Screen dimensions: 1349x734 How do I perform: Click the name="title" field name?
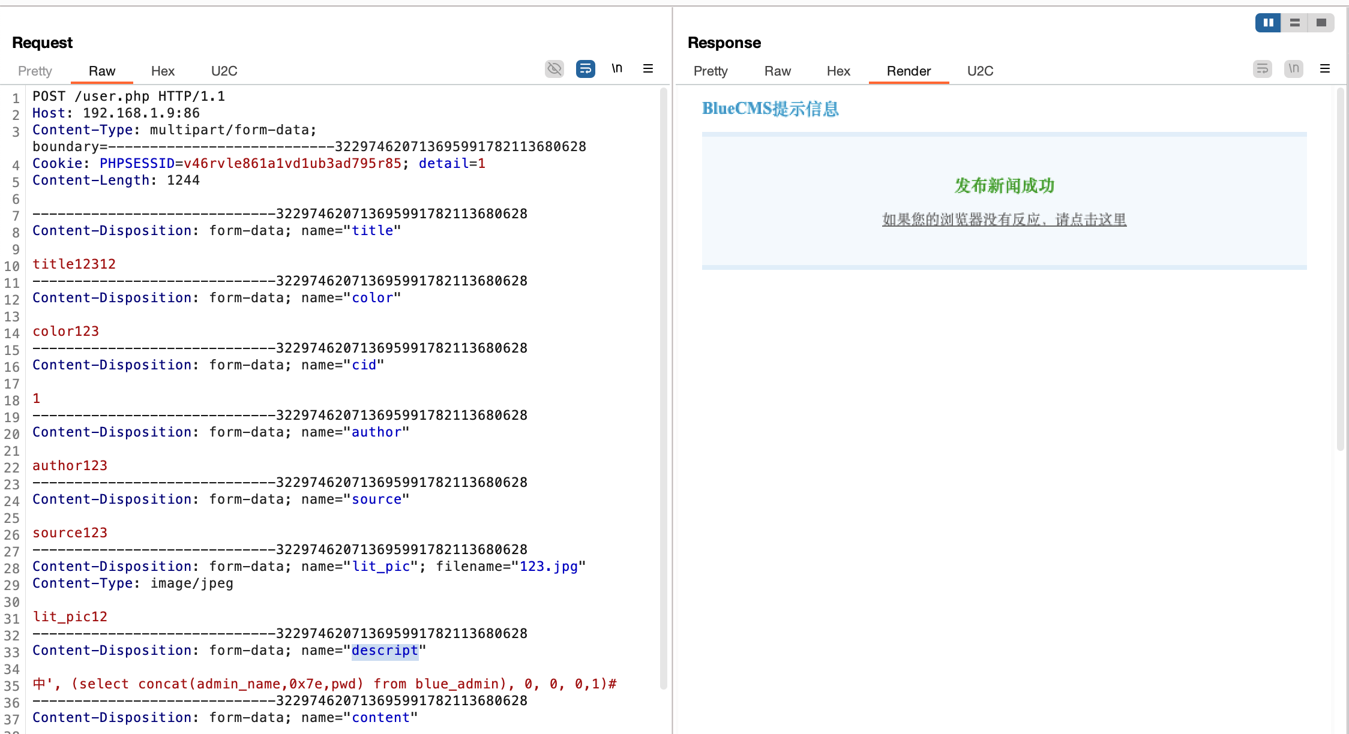coord(372,230)
